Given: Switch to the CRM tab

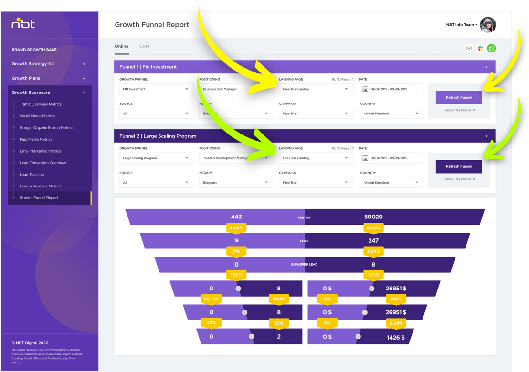Looking at the screenshot, I should (144, 46).
